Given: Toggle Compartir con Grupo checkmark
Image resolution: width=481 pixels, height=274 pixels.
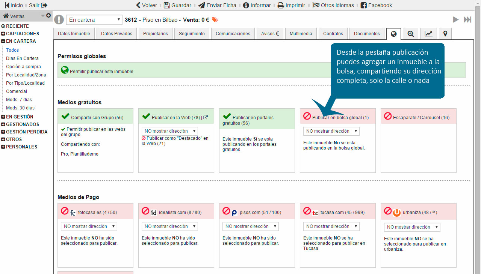Looking at the screenshot, I should point(65,117).
